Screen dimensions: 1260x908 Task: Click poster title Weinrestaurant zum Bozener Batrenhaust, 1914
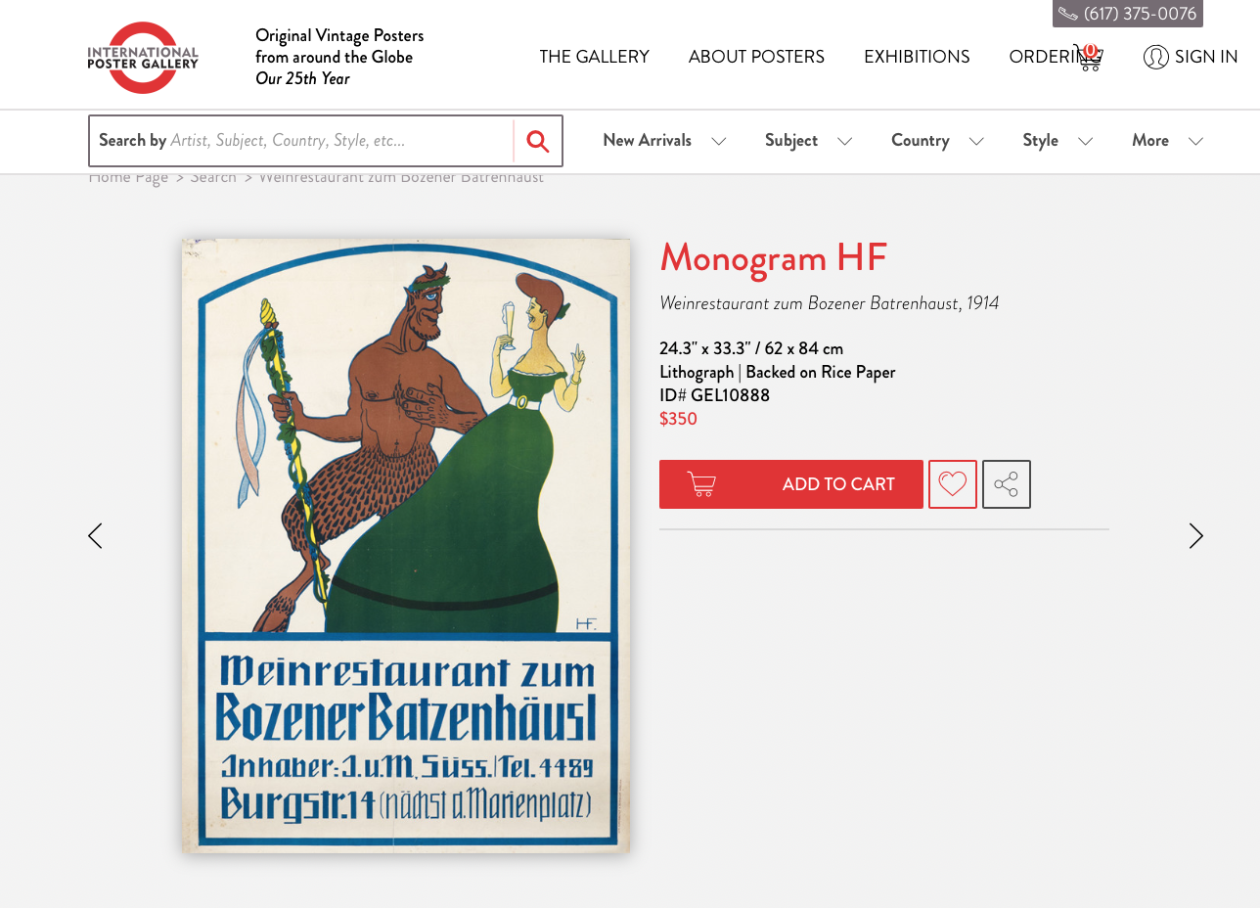830,303
